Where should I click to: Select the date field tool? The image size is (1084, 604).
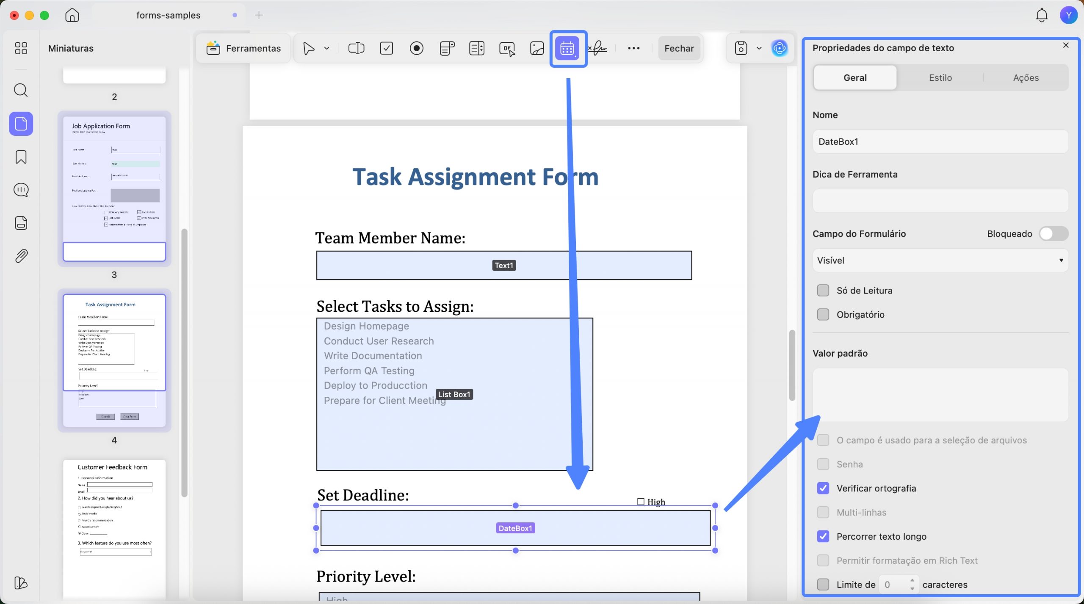point(567,48)
